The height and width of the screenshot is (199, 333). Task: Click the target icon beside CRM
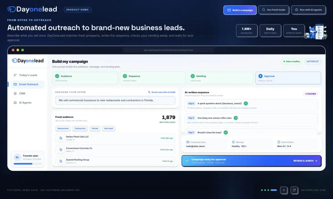[x=15, y=93]
